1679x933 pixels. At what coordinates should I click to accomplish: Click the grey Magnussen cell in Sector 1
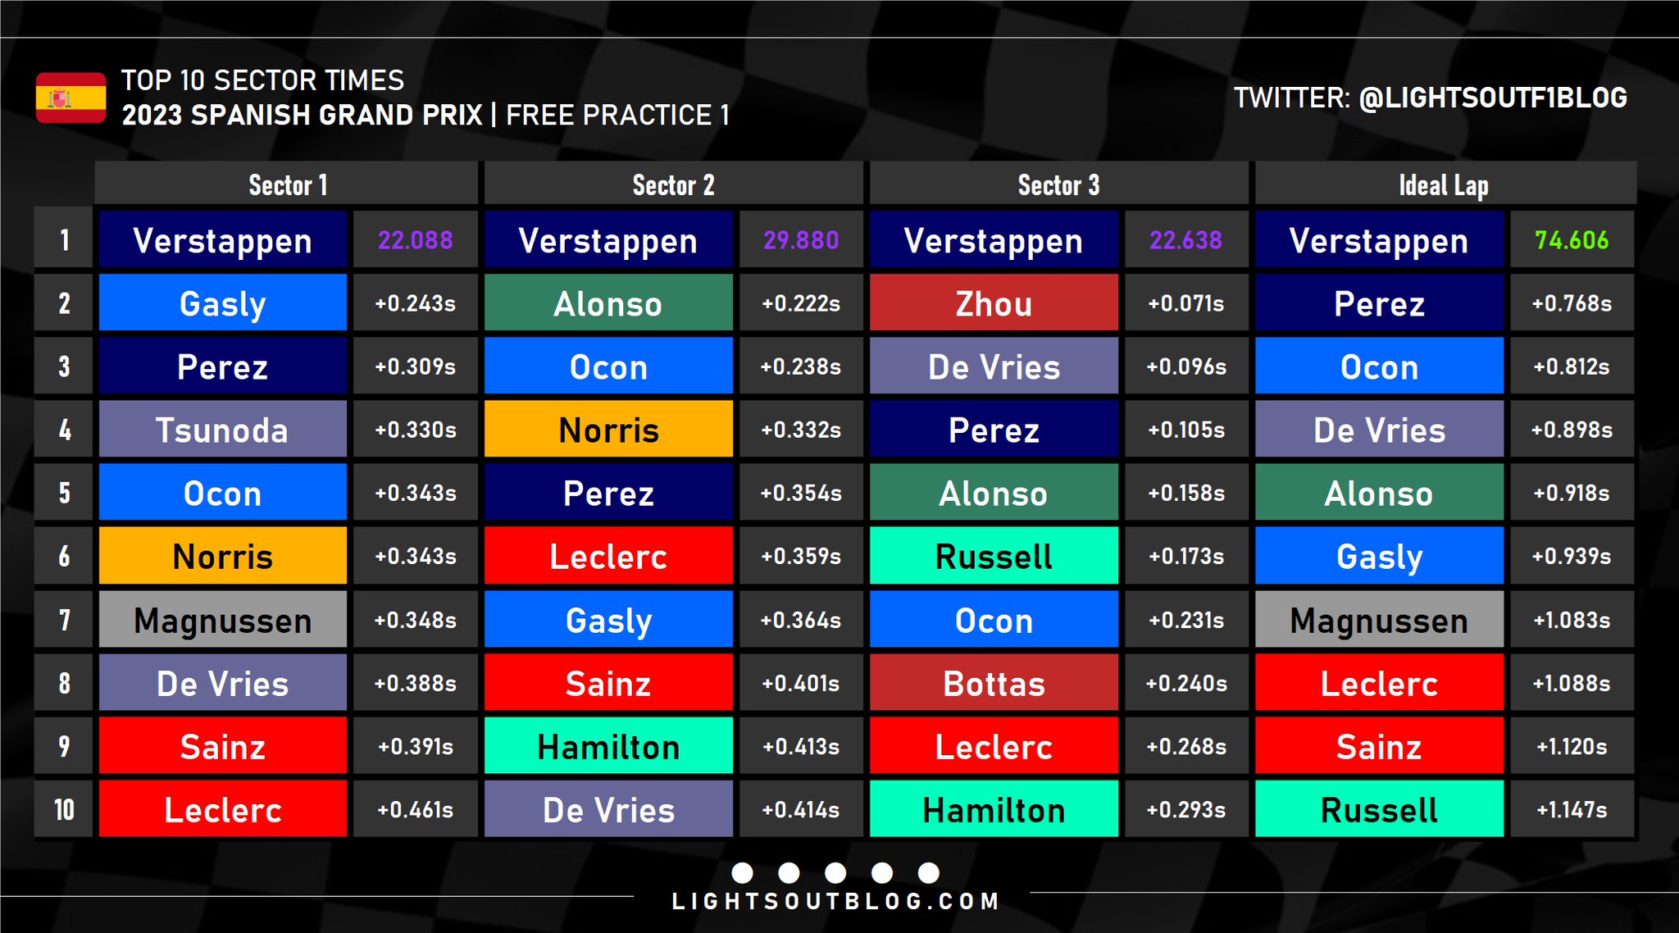(x=223, y=620)
